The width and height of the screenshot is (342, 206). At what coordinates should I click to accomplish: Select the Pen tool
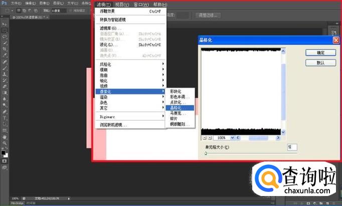click(x=5, y=112)
